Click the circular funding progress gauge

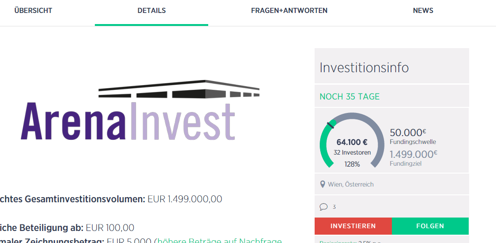tap(352, 140)
